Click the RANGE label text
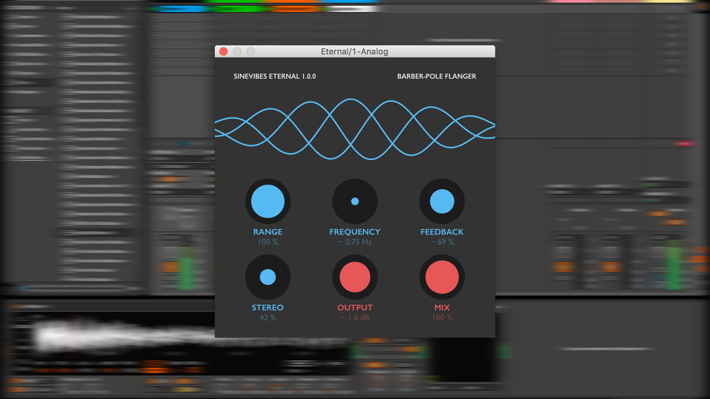 point(267,232)
